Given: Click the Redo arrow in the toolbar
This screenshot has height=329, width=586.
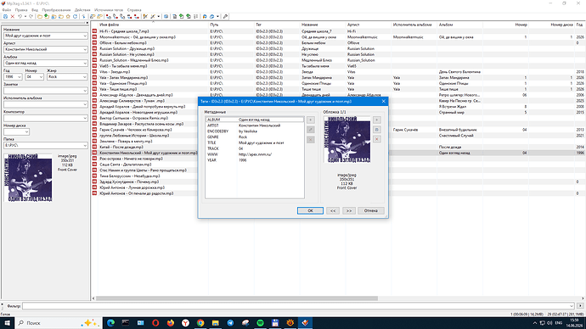Looking at the screenshot, I should pos(31,16).
